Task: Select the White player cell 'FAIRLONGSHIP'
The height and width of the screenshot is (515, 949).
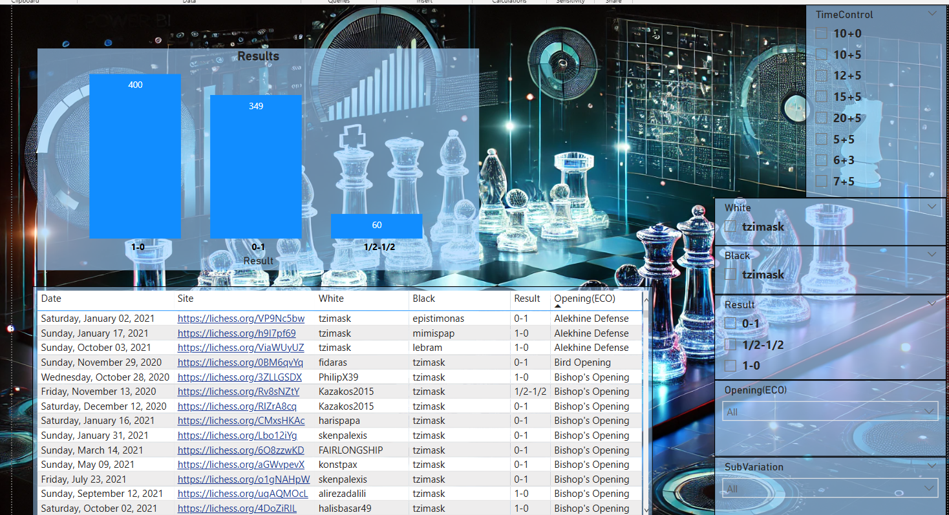Action: [351, 450]
